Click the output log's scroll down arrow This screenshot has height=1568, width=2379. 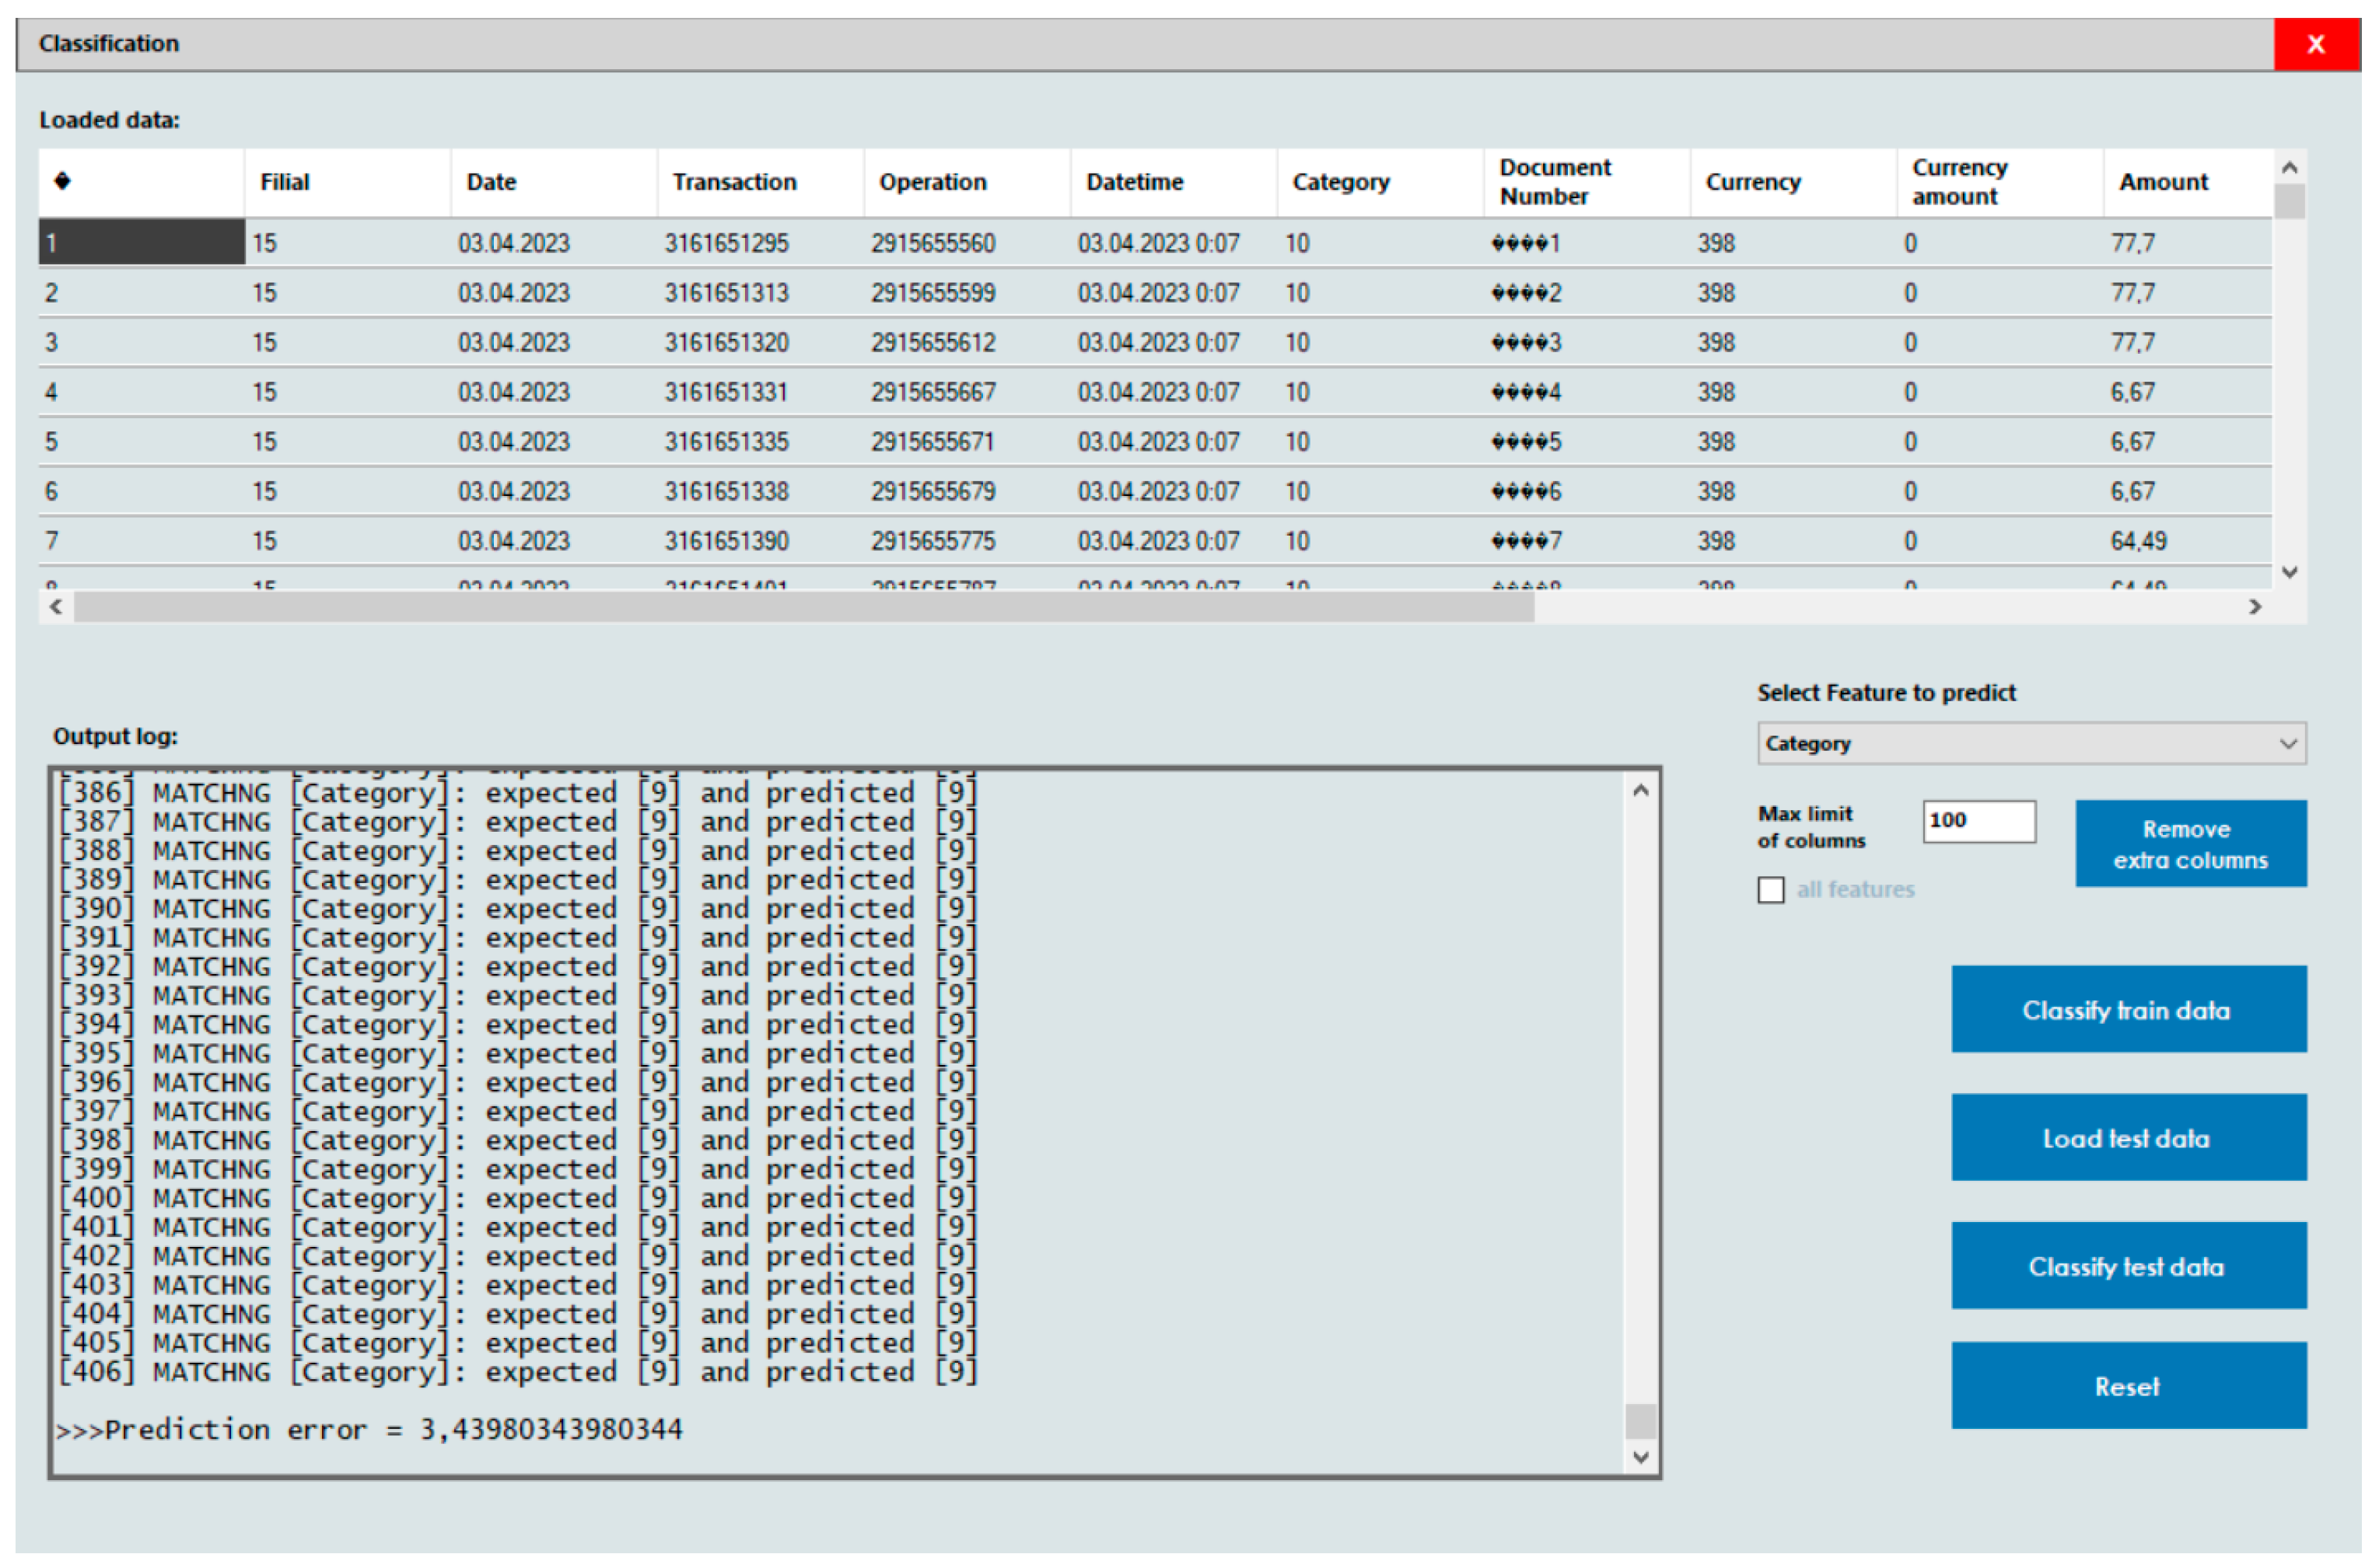point(1639,1457)
